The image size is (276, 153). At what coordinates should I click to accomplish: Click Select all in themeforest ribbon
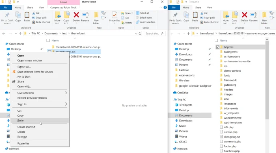[x=142, y=13]
